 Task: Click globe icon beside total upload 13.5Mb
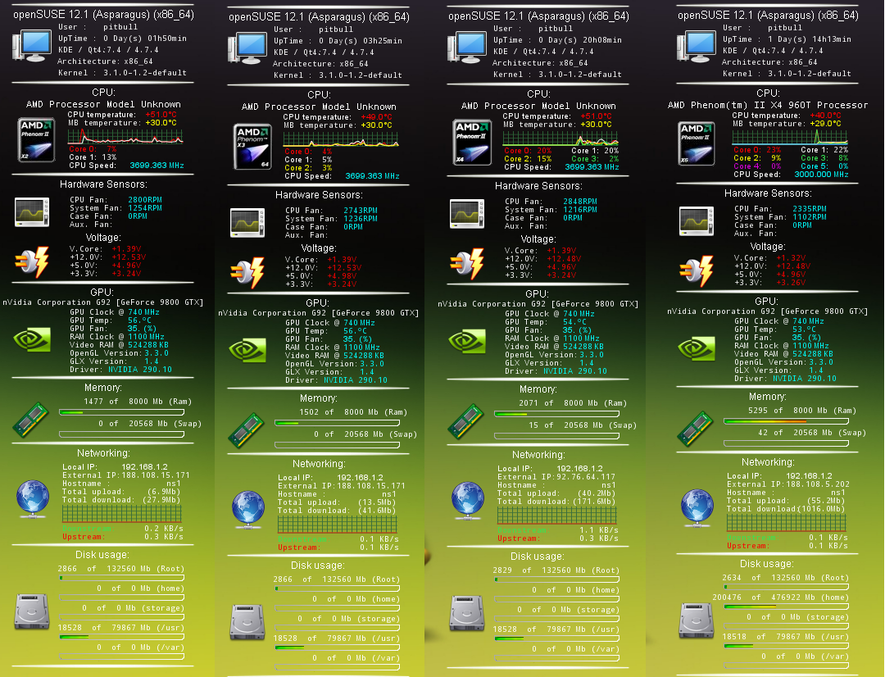pyautogui.click(x=248, y=510)
